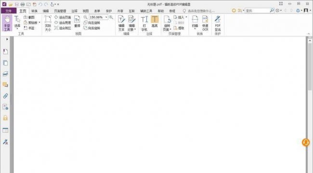Open the File (文件) menu

coord(8,11)
